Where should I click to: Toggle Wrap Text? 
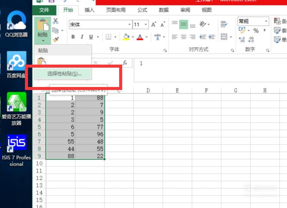(224, 24)
